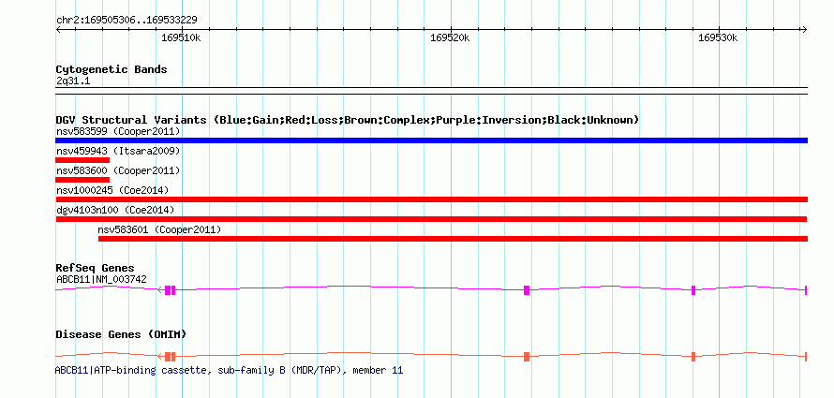Click the blue nsv583599 gain variant bar
This screenshot has height=398, width=834.
pyautogui.click(x=431, y=140)
